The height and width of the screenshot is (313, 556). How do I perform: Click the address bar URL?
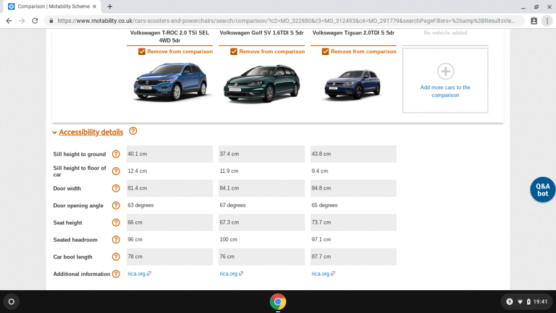(286, 21)
